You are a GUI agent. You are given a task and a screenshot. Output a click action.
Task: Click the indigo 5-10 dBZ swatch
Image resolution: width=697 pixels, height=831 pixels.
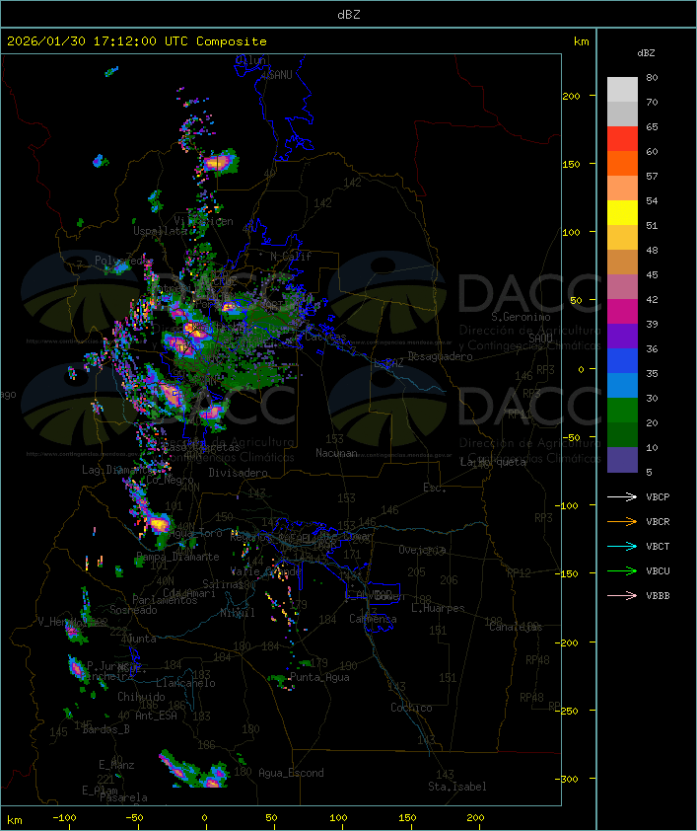pyautogui.click(x=622, y=460)
